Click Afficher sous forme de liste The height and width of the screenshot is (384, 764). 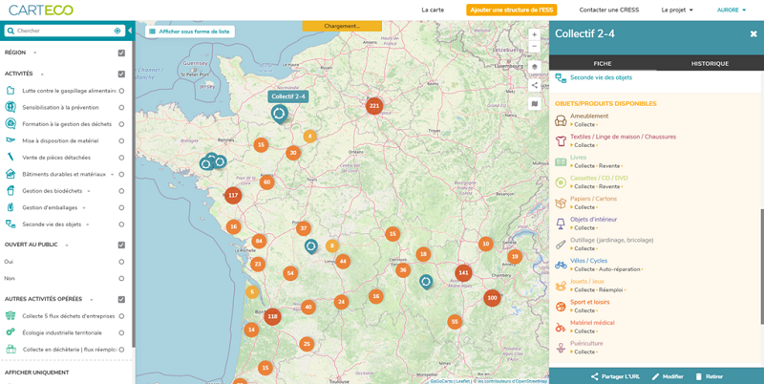coord(189,32)
